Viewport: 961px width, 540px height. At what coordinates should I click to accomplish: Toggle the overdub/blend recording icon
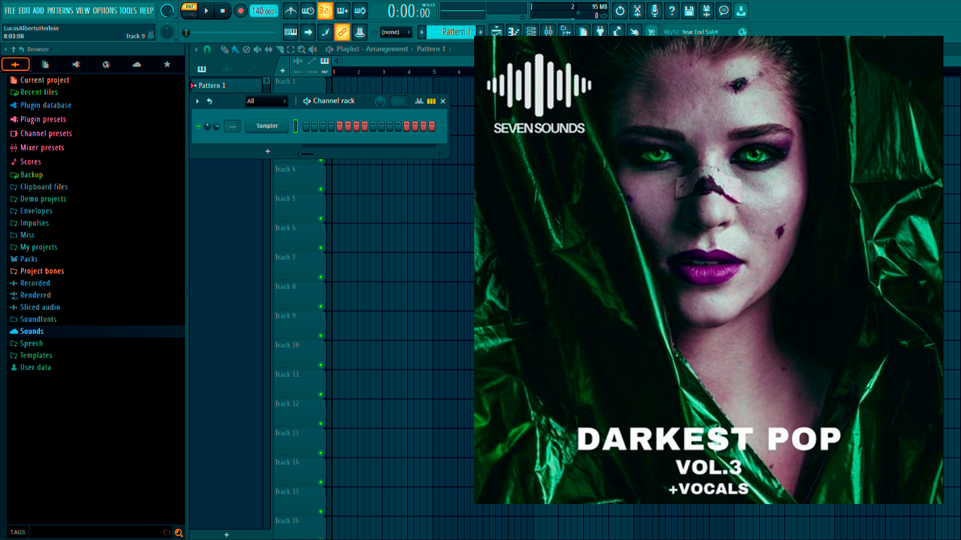(343, 11)
